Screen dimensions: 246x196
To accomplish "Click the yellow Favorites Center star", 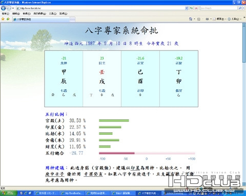I will pyautogui.click(x=3, y=19).
